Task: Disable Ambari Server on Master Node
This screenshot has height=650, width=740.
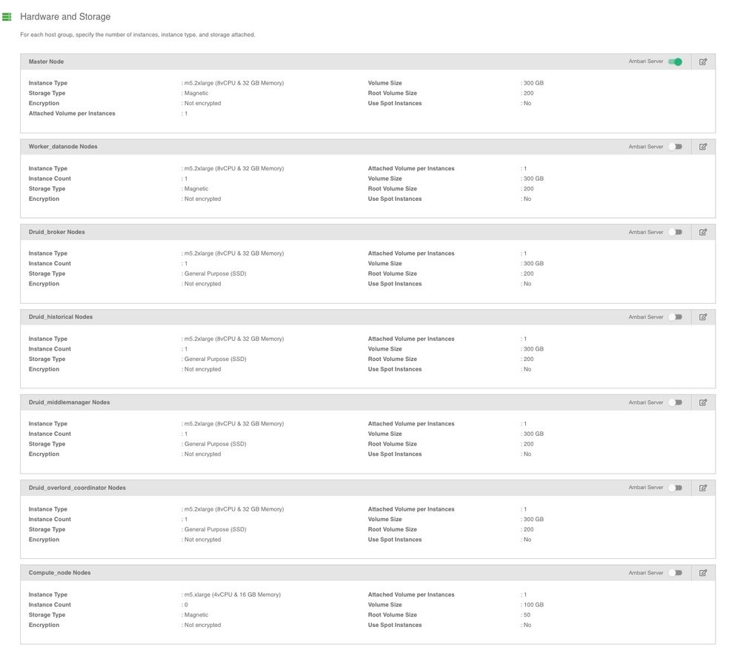Action: pos(675,62)
